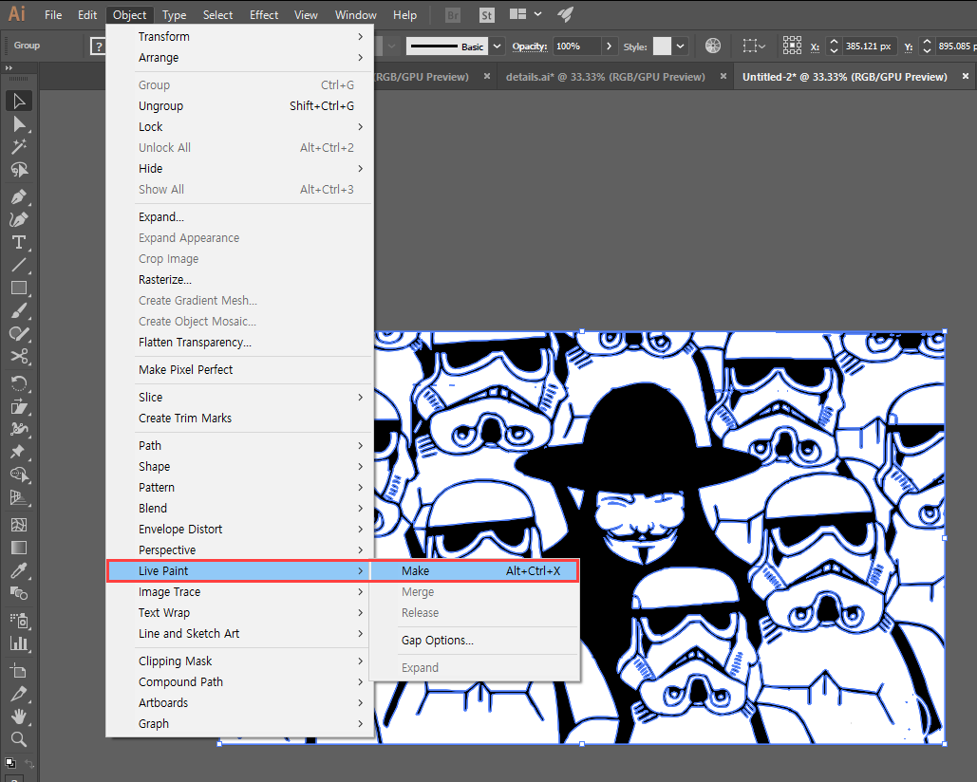Expand the Transform submenu
Viewport: 977px width, 782px height.
(x=239, y=37)
